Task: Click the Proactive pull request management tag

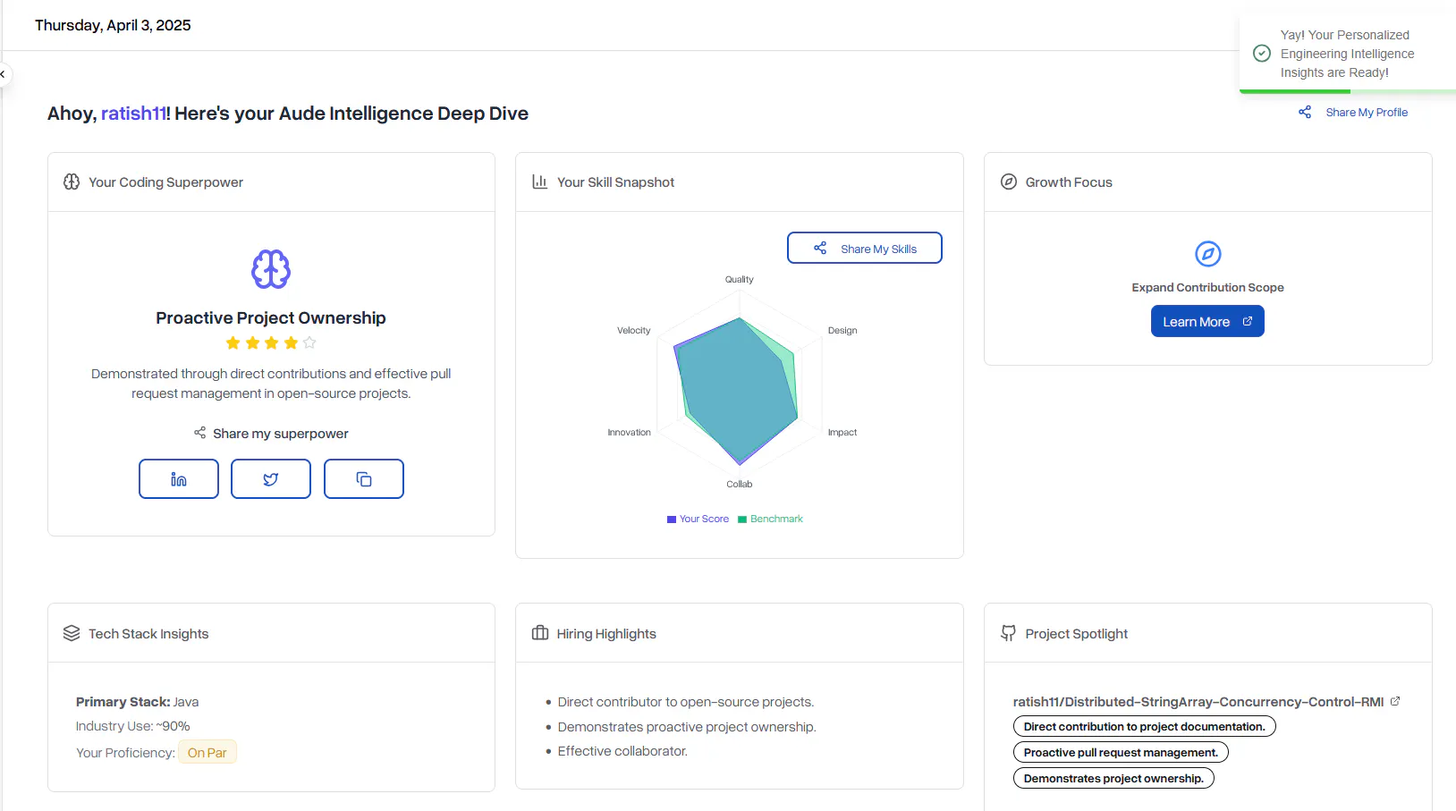Action: pos(1121,753)
